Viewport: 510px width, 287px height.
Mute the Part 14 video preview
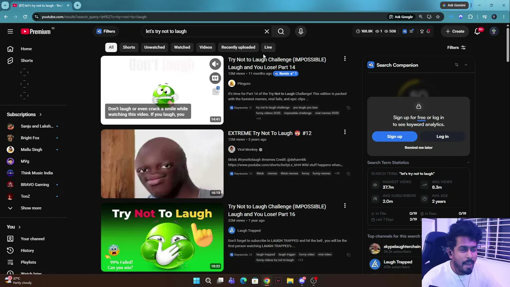(x=215, y=64)
